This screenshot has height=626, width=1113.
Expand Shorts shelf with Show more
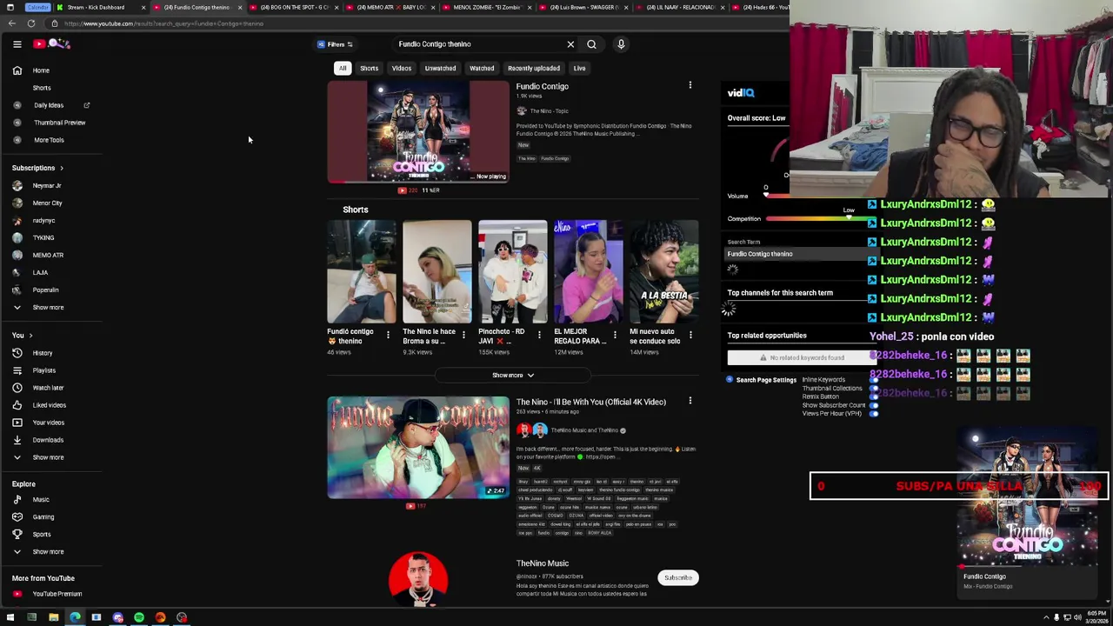(513, 376)
